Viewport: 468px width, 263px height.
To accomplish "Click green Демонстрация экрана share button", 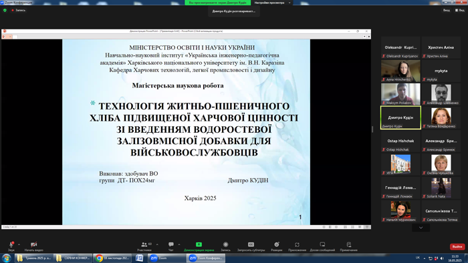I will 199,246.
